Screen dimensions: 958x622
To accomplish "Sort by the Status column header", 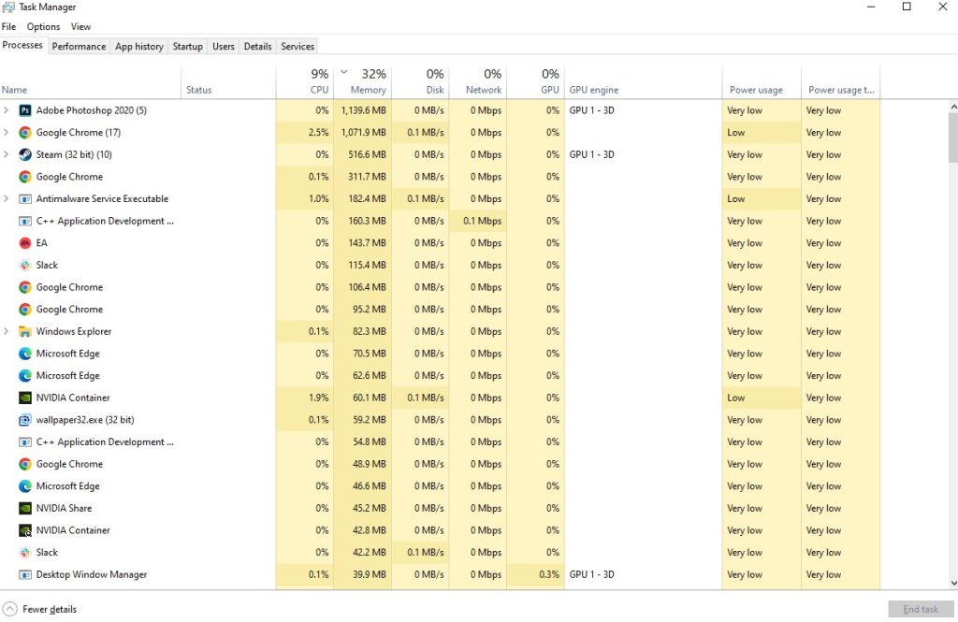I will pyautogui.click(x=228, y=82).
